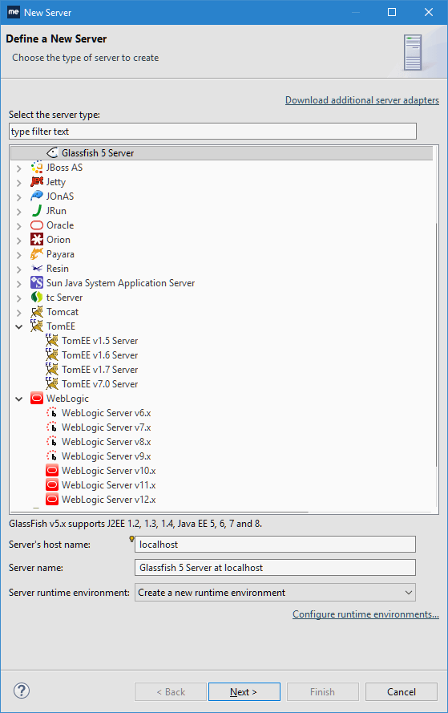The height and width of the screenshot is (713, 448).
Task: Collapse the TomEE server group
Action: pyautogui.click(x=18, y=326)
